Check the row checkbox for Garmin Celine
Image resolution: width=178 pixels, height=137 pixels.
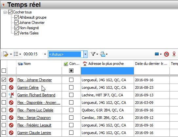(4, 88)
